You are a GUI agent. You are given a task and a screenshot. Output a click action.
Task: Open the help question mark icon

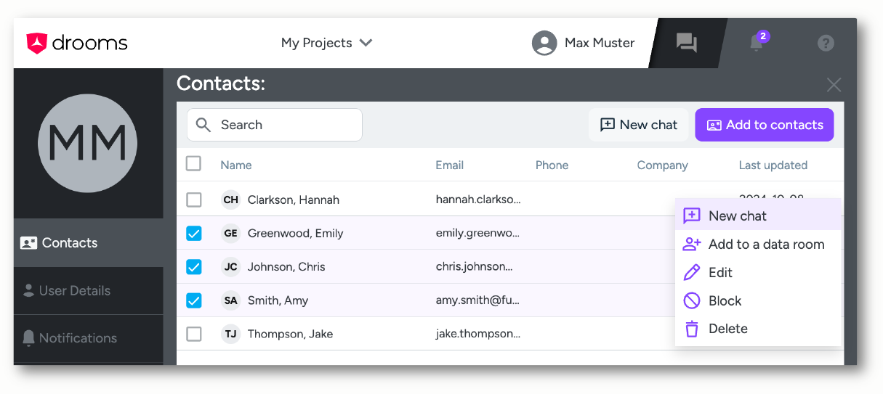point(826,43)
